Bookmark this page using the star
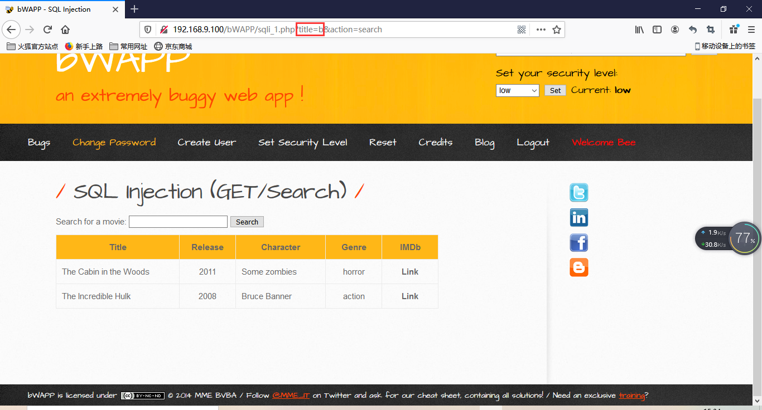Viewport: 762px width, 410px height. pyautogui.click(x=556, y=30)
